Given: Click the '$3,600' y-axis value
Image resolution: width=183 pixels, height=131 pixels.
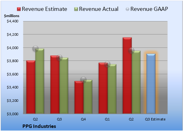Looking at the screenshot, I should pyautogui.click(x=12, y=74).
